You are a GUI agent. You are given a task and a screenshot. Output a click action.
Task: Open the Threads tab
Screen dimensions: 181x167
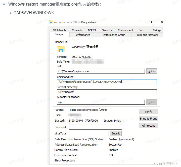click(x=77, y=30)
